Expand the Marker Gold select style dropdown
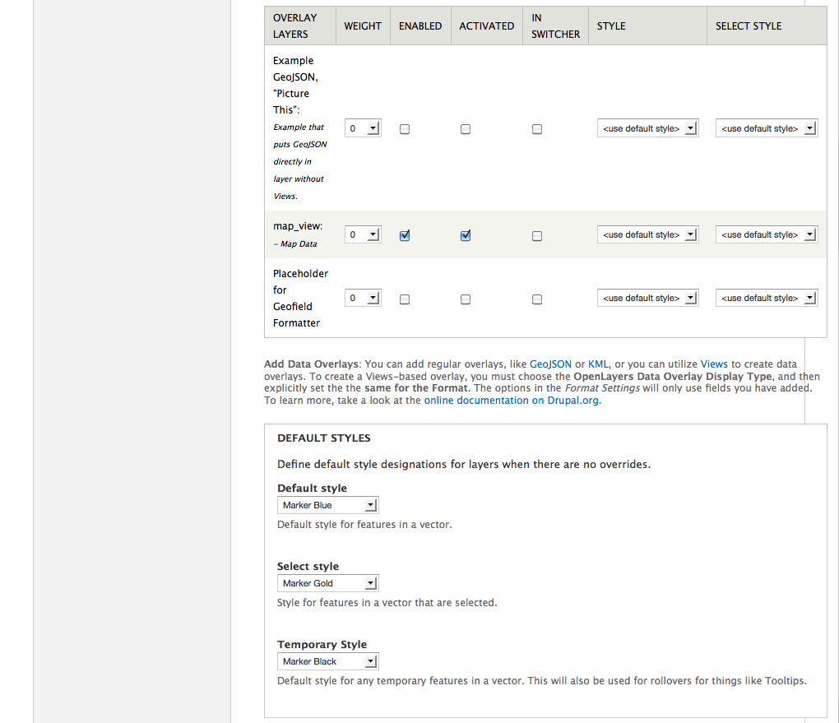The width and height of the screenshot is (839, 723). [328, 583]
